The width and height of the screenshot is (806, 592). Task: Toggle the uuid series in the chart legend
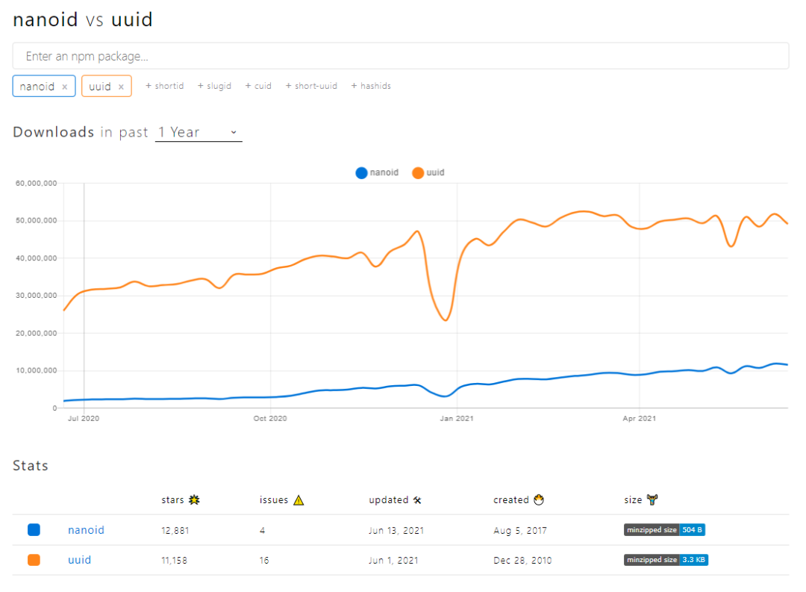click(428, 172)
